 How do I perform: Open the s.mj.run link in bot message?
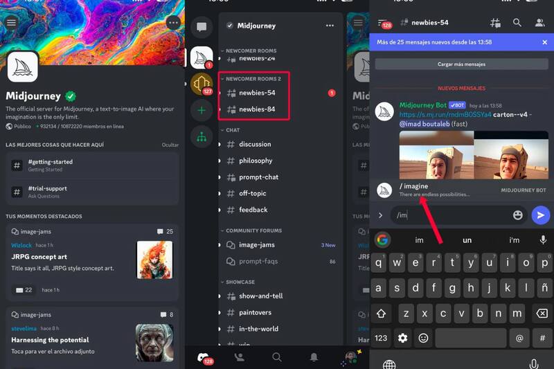tap(445, 114)
